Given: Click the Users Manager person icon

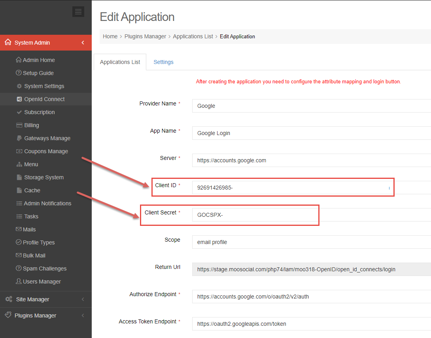Looking at the screenshot, I should point(19,281).
